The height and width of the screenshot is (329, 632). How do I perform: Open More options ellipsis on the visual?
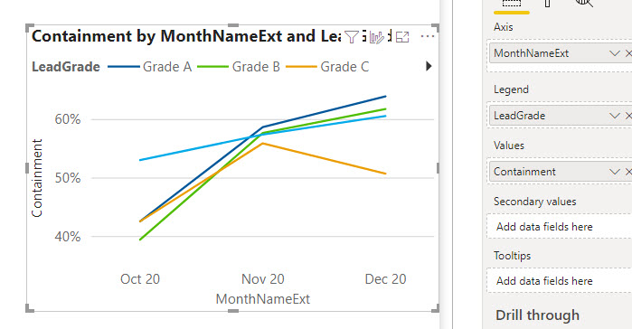[x=428, y=37]
